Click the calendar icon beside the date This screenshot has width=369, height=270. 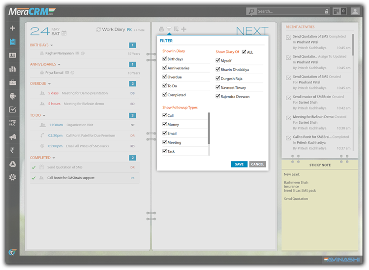(x=64, y=33)
